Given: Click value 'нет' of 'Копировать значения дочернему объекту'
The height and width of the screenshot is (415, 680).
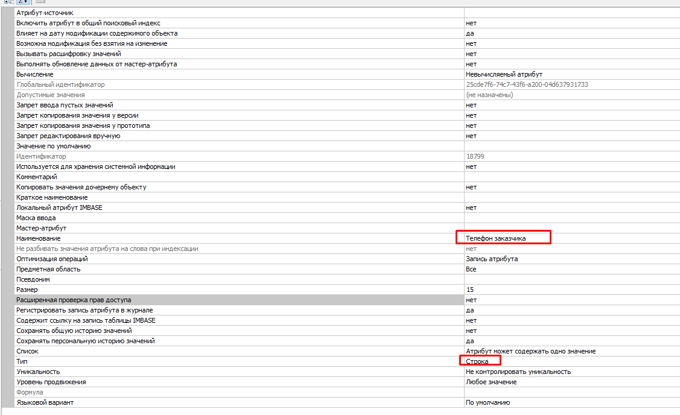Looking at the screenshot, I should point(471,188).
